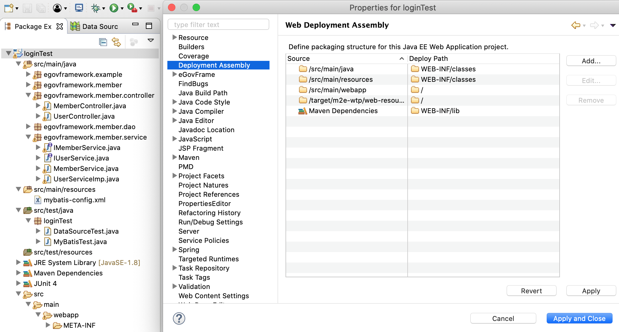Select the Maven Dependencies row in Web Deployment Assembly

point(343,111)
